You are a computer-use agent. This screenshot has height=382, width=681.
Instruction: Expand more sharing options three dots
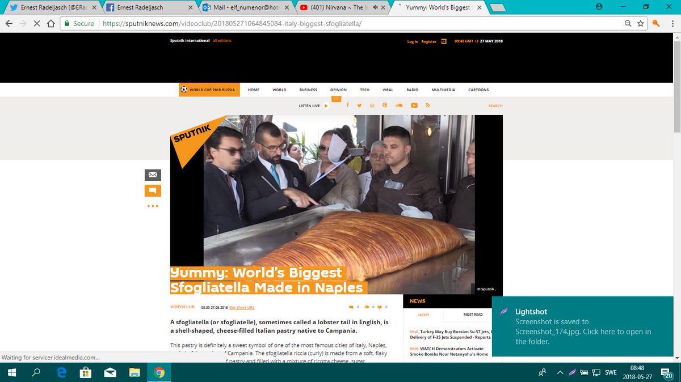coord(153,206)
